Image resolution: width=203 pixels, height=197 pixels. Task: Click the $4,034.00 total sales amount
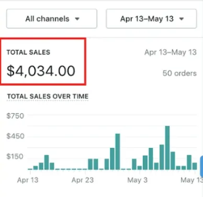pos(41,71)
